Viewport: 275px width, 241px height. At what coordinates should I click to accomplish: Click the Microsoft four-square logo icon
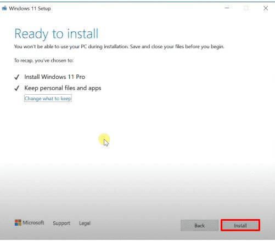point(18,223)
